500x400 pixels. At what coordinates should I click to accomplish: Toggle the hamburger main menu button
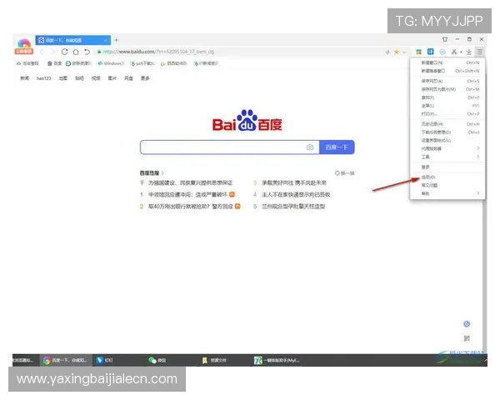[480, 52]
